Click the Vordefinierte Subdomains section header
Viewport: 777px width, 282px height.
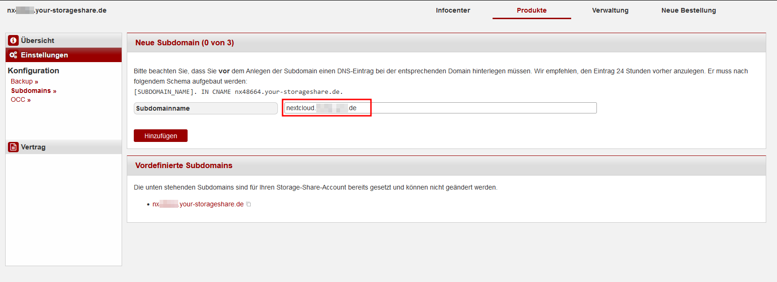(x=183, y=166)
